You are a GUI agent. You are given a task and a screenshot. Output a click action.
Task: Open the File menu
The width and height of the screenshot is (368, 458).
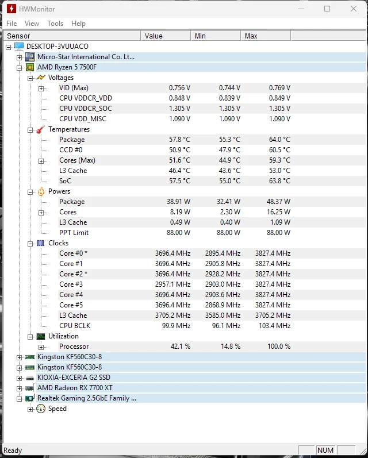(11, 24)
